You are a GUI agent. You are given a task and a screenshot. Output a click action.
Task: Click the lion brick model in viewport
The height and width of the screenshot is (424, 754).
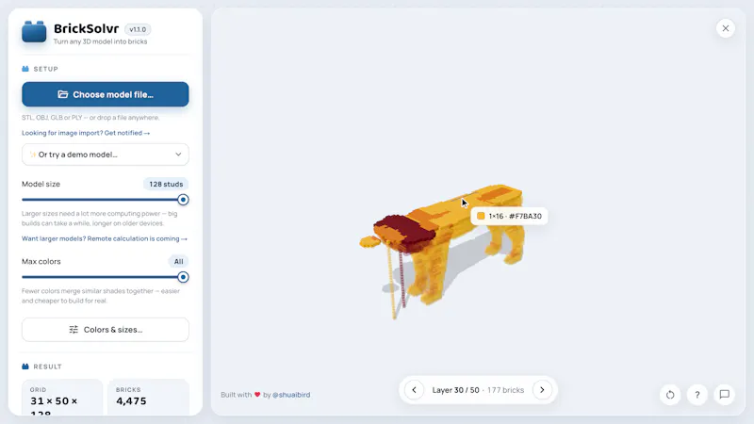[442, 250]
